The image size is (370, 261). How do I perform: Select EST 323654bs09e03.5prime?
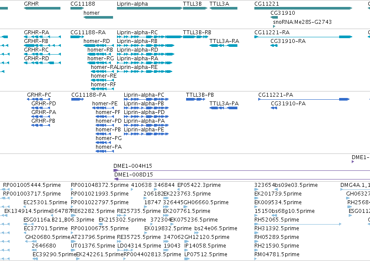[286, 185]
